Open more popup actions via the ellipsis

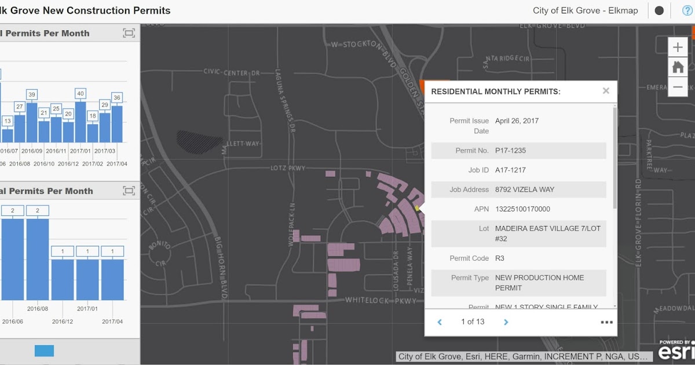[x=606, y=322]
